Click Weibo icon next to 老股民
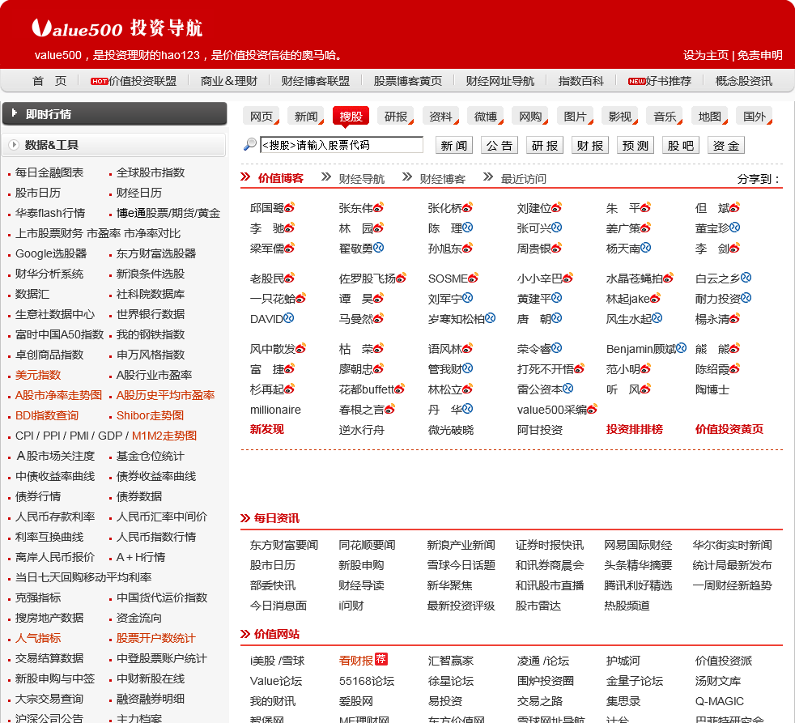 290,278
